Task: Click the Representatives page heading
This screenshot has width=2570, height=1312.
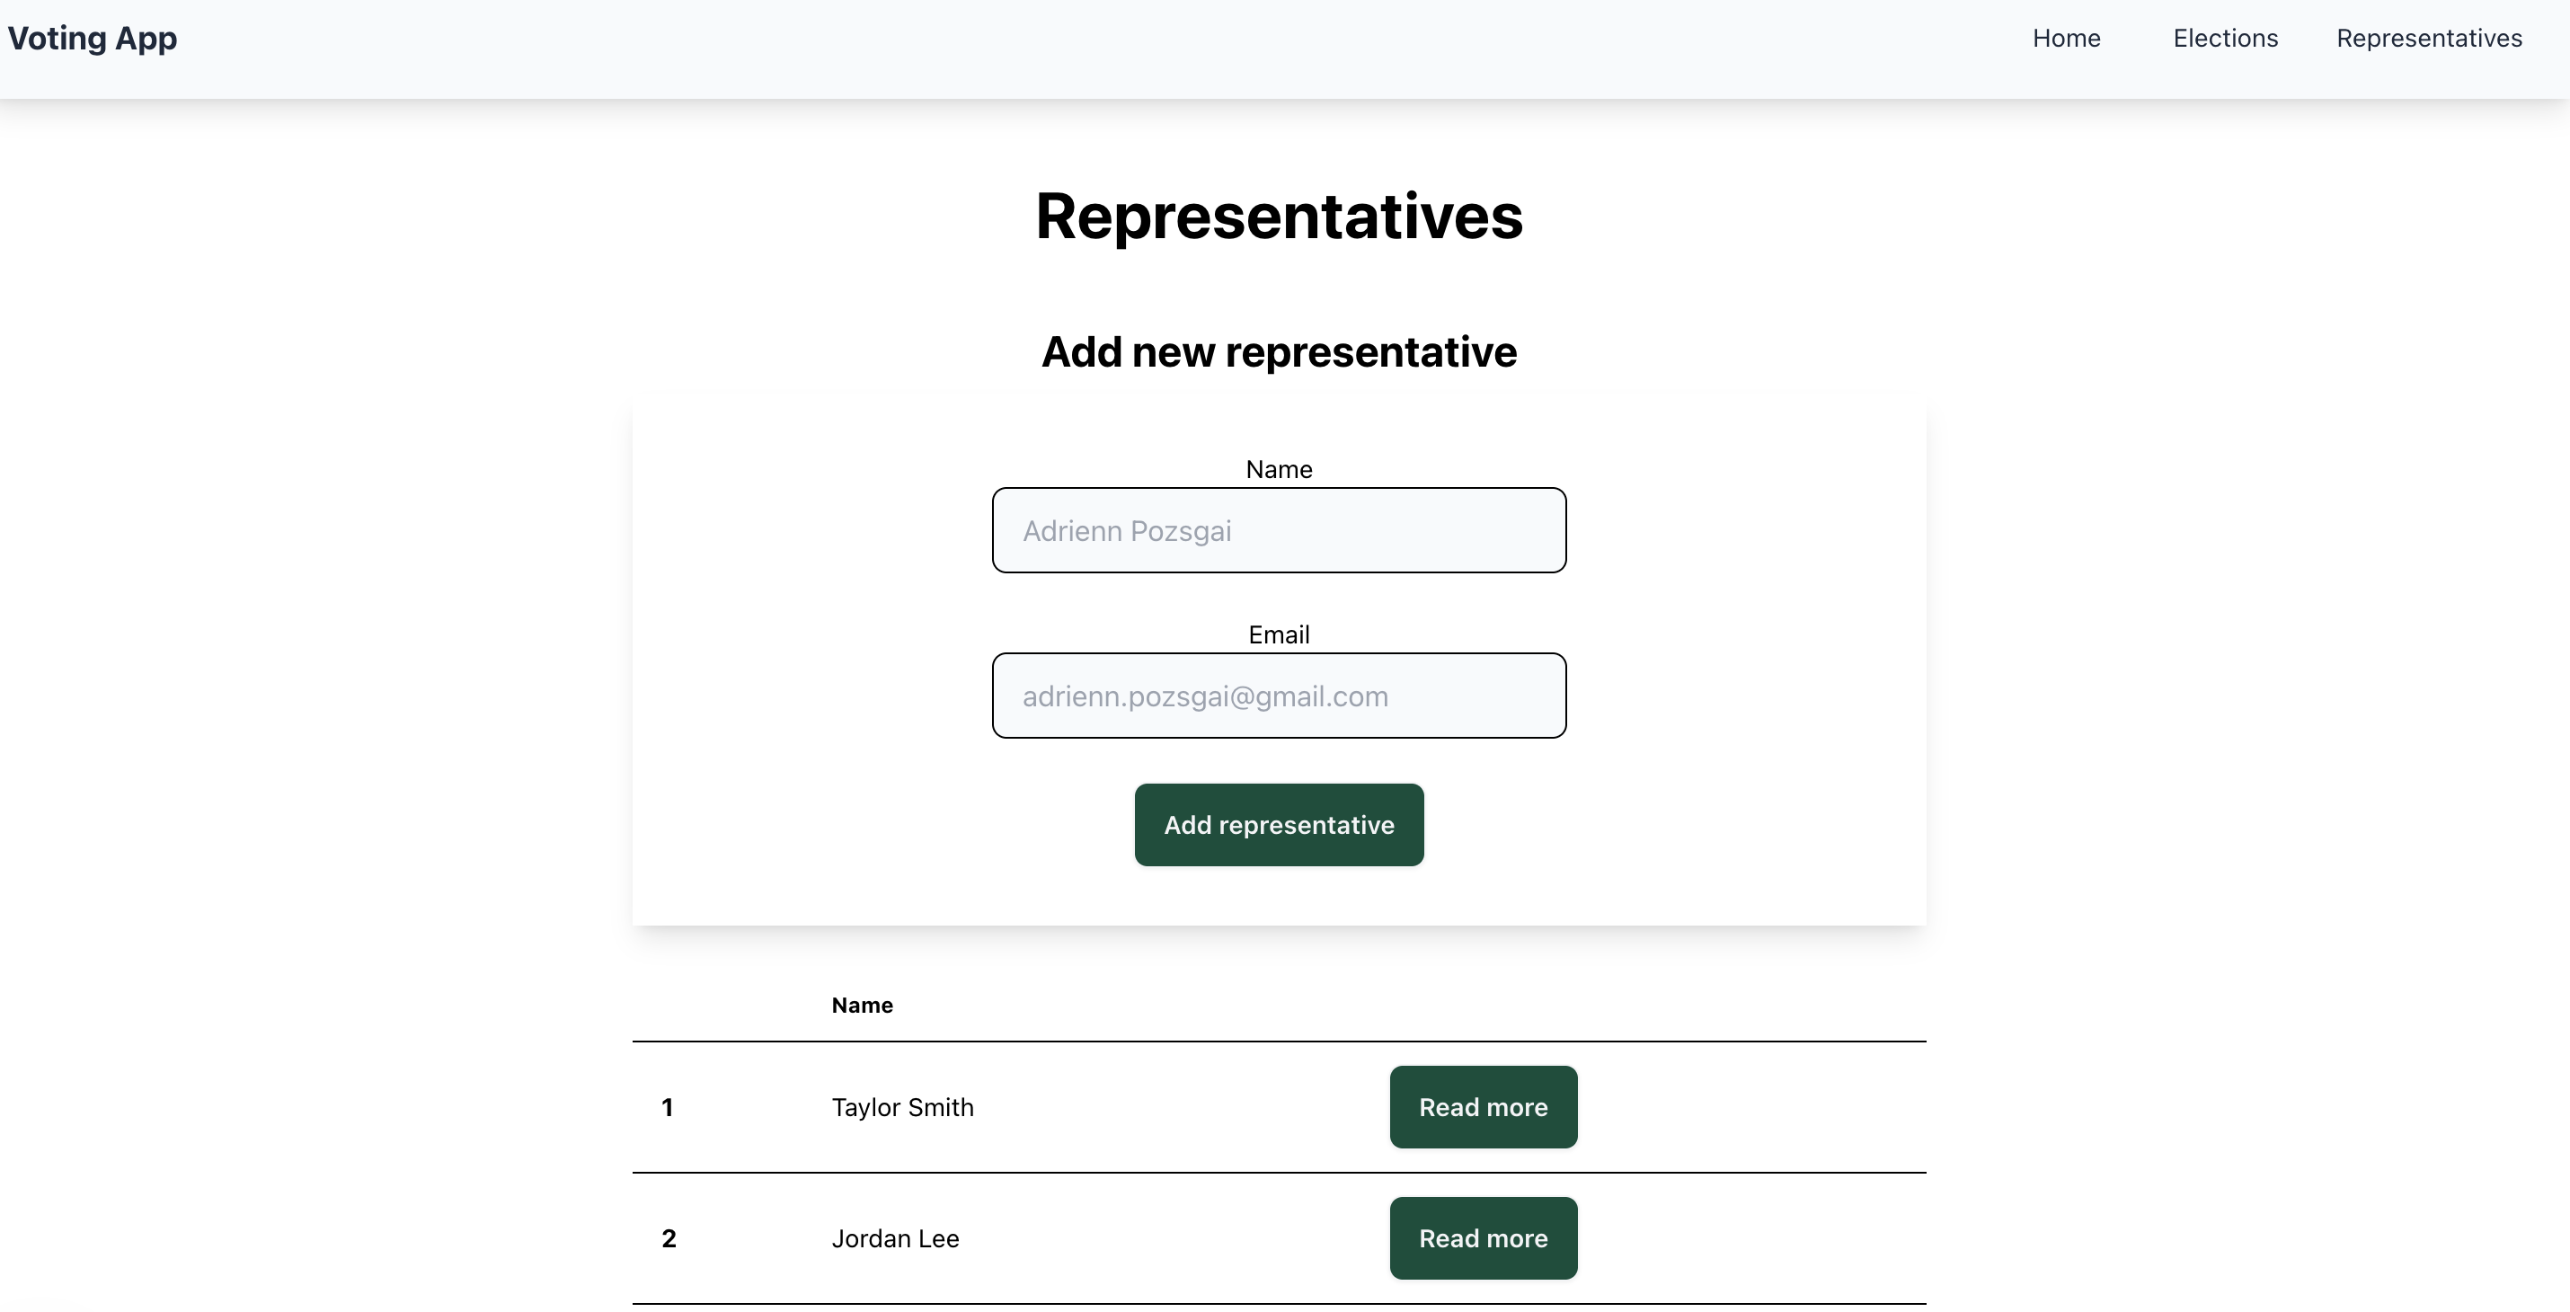Action: click(1278, 216)
